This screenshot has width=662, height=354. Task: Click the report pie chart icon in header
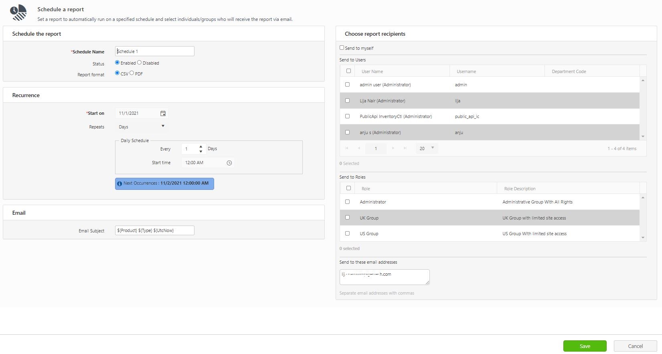(x=18, y=13)
